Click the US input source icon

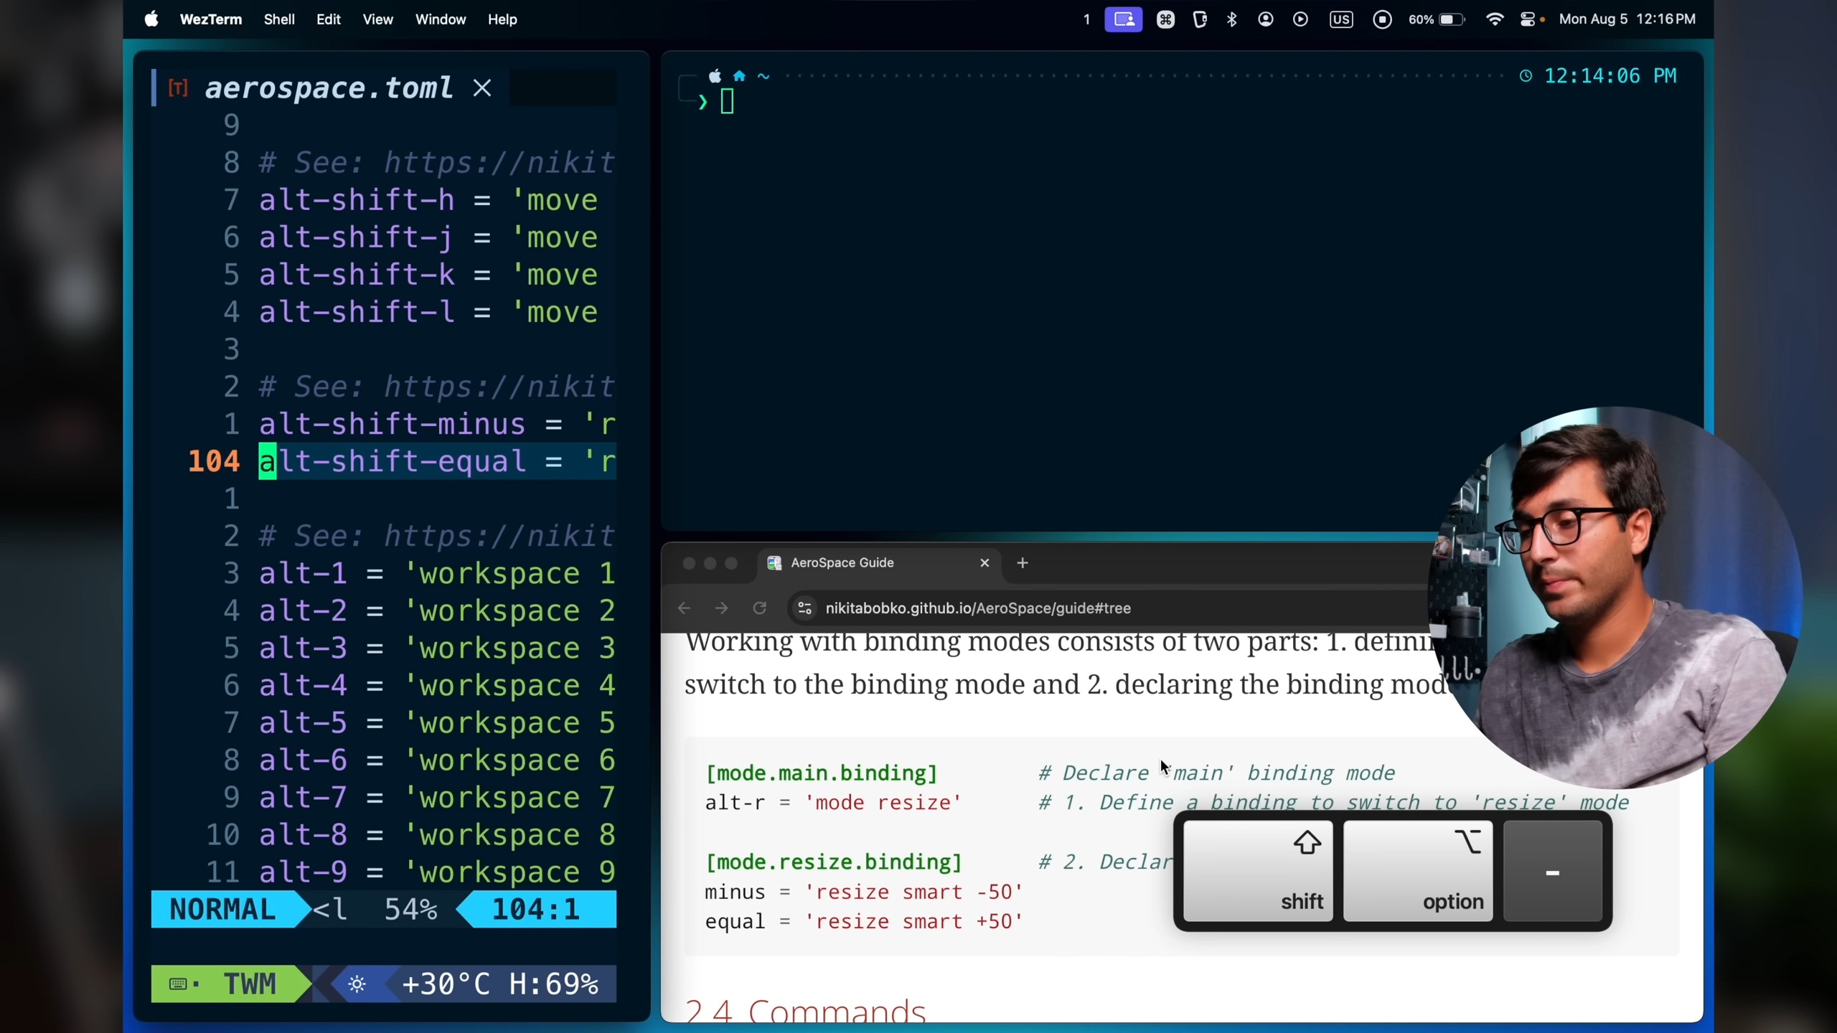coord(1340,19)
